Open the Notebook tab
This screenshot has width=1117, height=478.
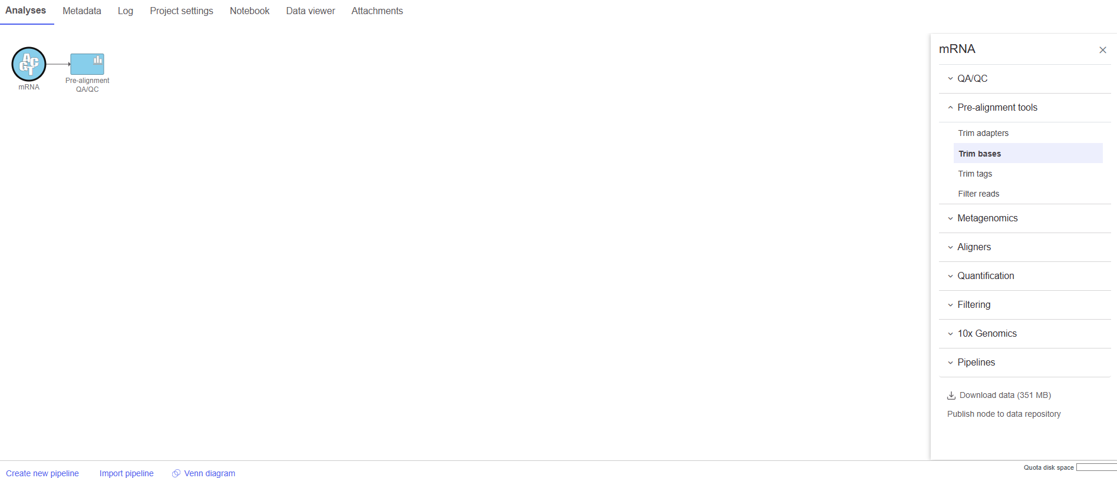tap(249, 11)
